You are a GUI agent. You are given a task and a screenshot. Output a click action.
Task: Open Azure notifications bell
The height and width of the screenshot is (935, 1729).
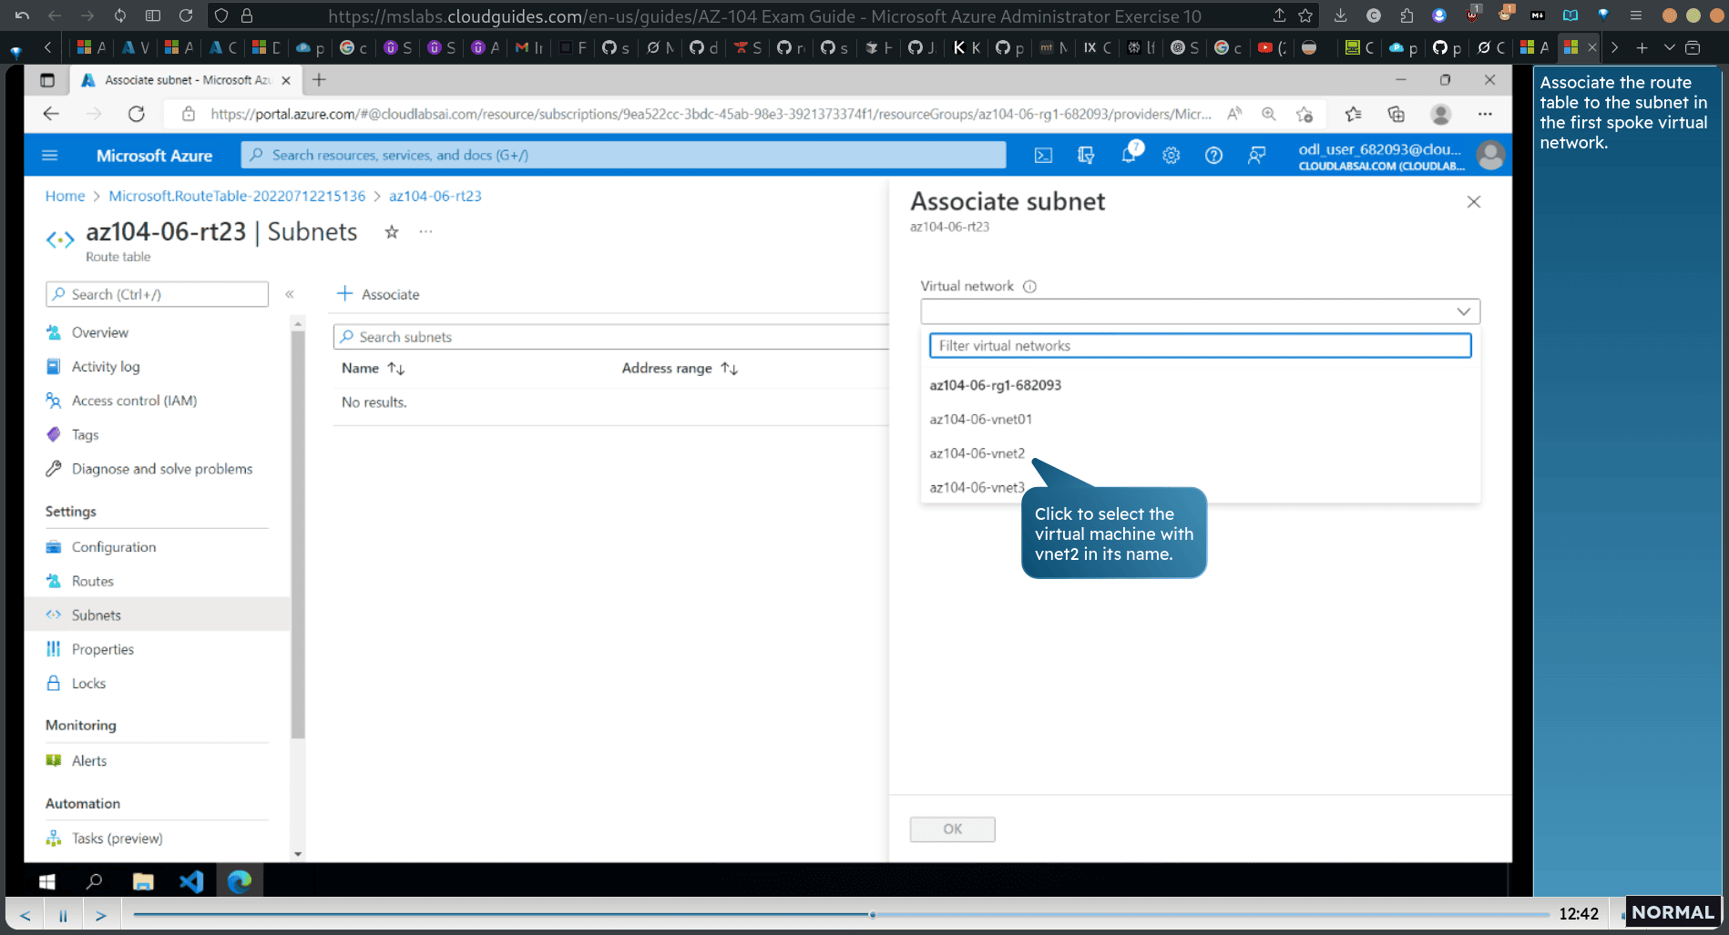pos(1130,154)
